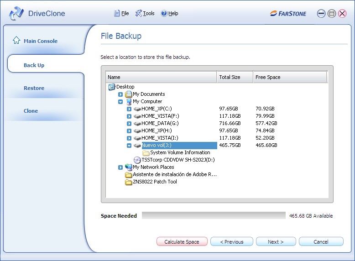The width and height of the screenshot is (355, 261).
Task: Click the DriveClone logo icon
Action: [16, 14]
